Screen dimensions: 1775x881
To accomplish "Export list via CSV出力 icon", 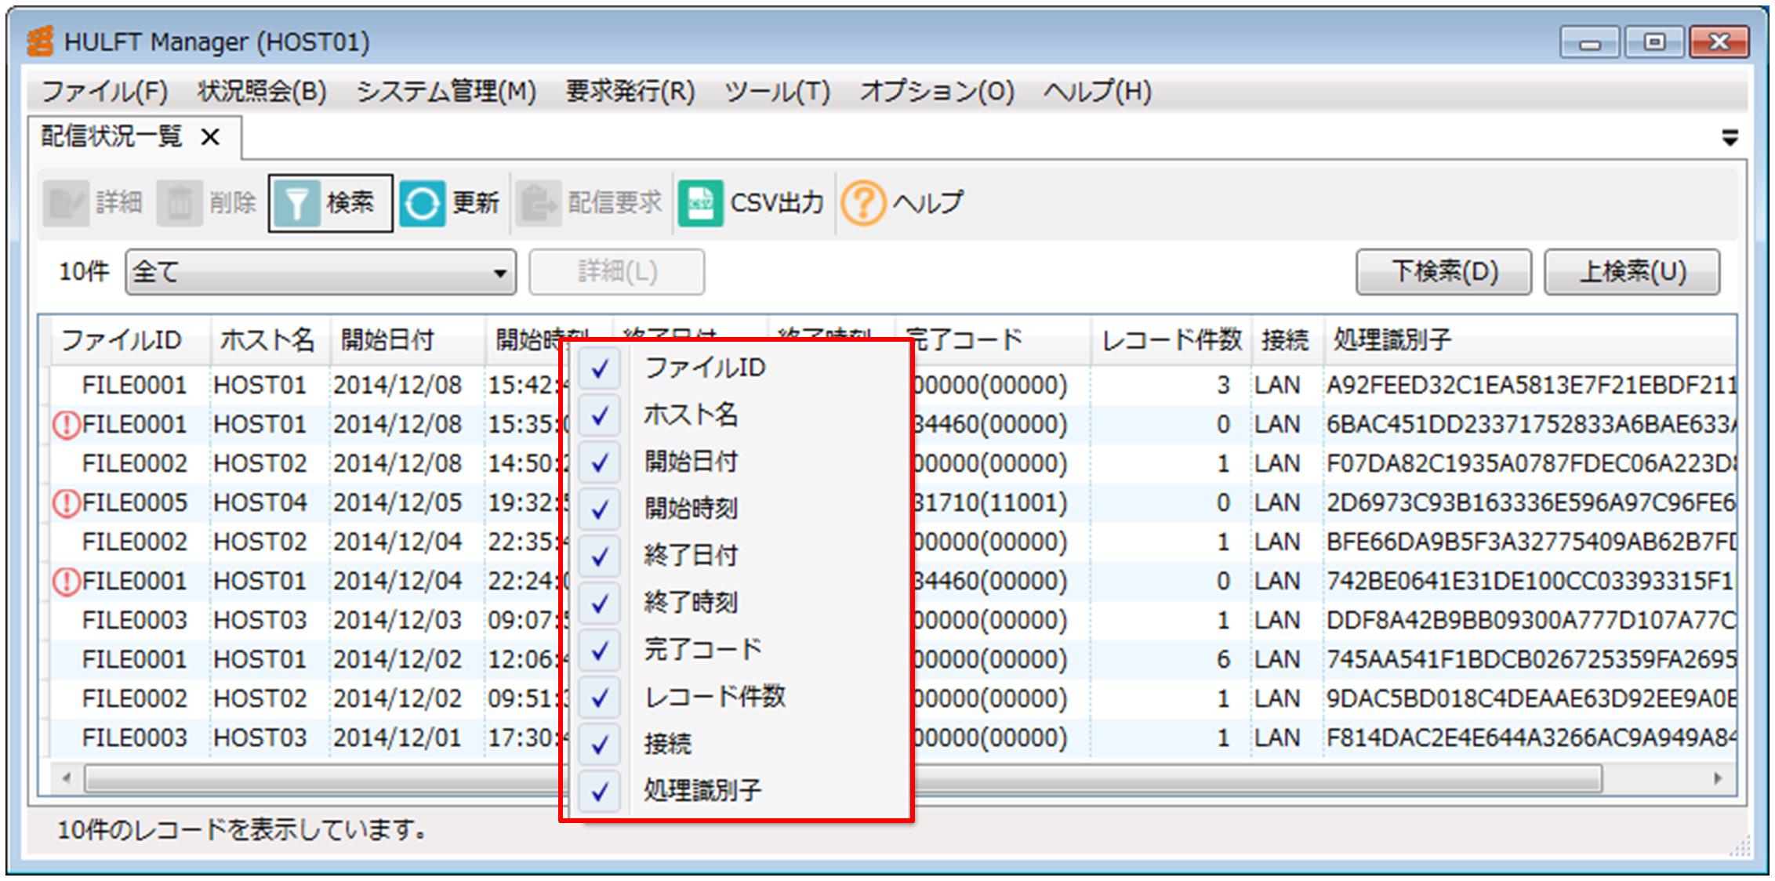I will (x=700, y=204).
